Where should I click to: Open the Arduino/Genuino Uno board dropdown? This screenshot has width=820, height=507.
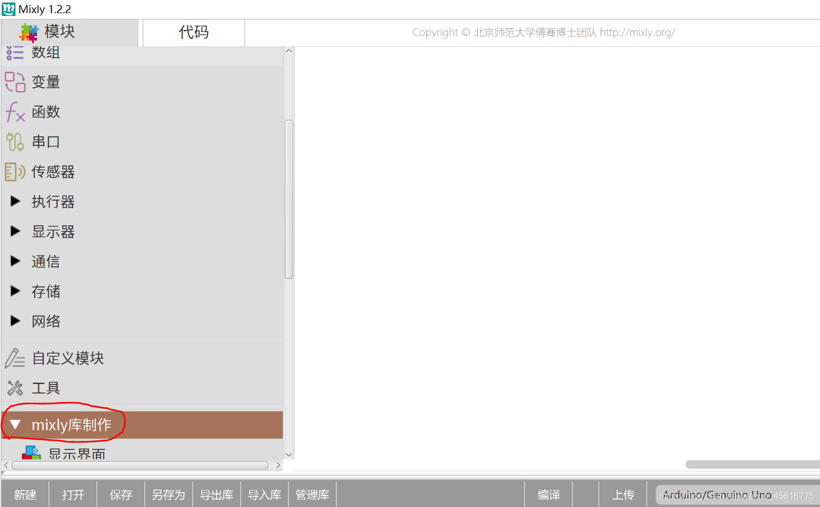[x=737, y=494]
